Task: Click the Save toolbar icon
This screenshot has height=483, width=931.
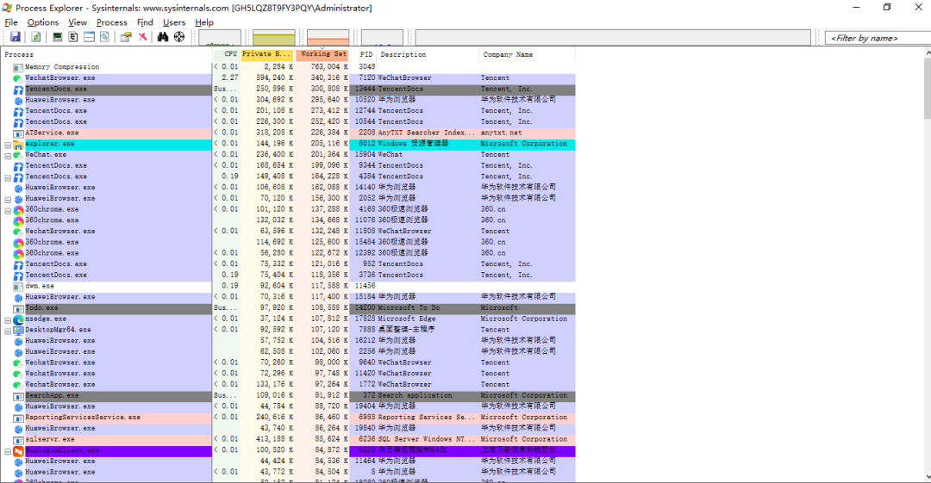Action: 16,37
